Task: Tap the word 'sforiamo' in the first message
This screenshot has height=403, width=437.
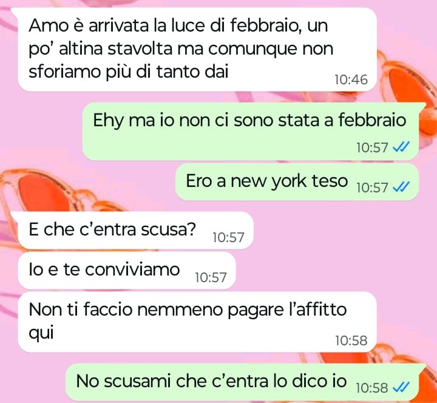Action: (x=65, y=72)
